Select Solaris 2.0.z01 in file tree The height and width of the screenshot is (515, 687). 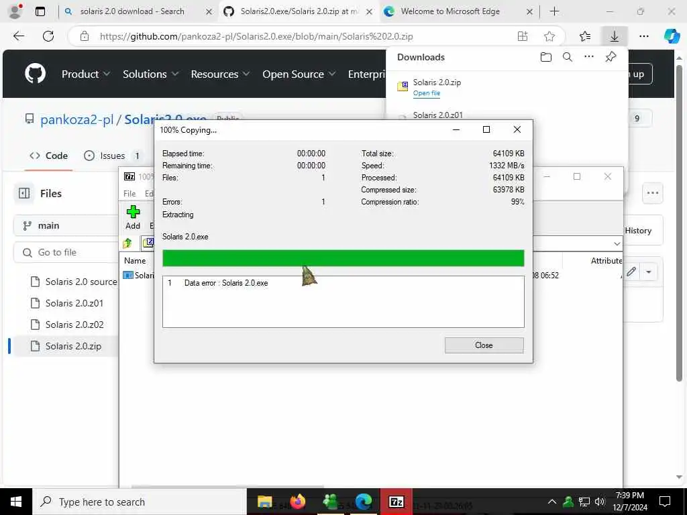click(74, 303)
